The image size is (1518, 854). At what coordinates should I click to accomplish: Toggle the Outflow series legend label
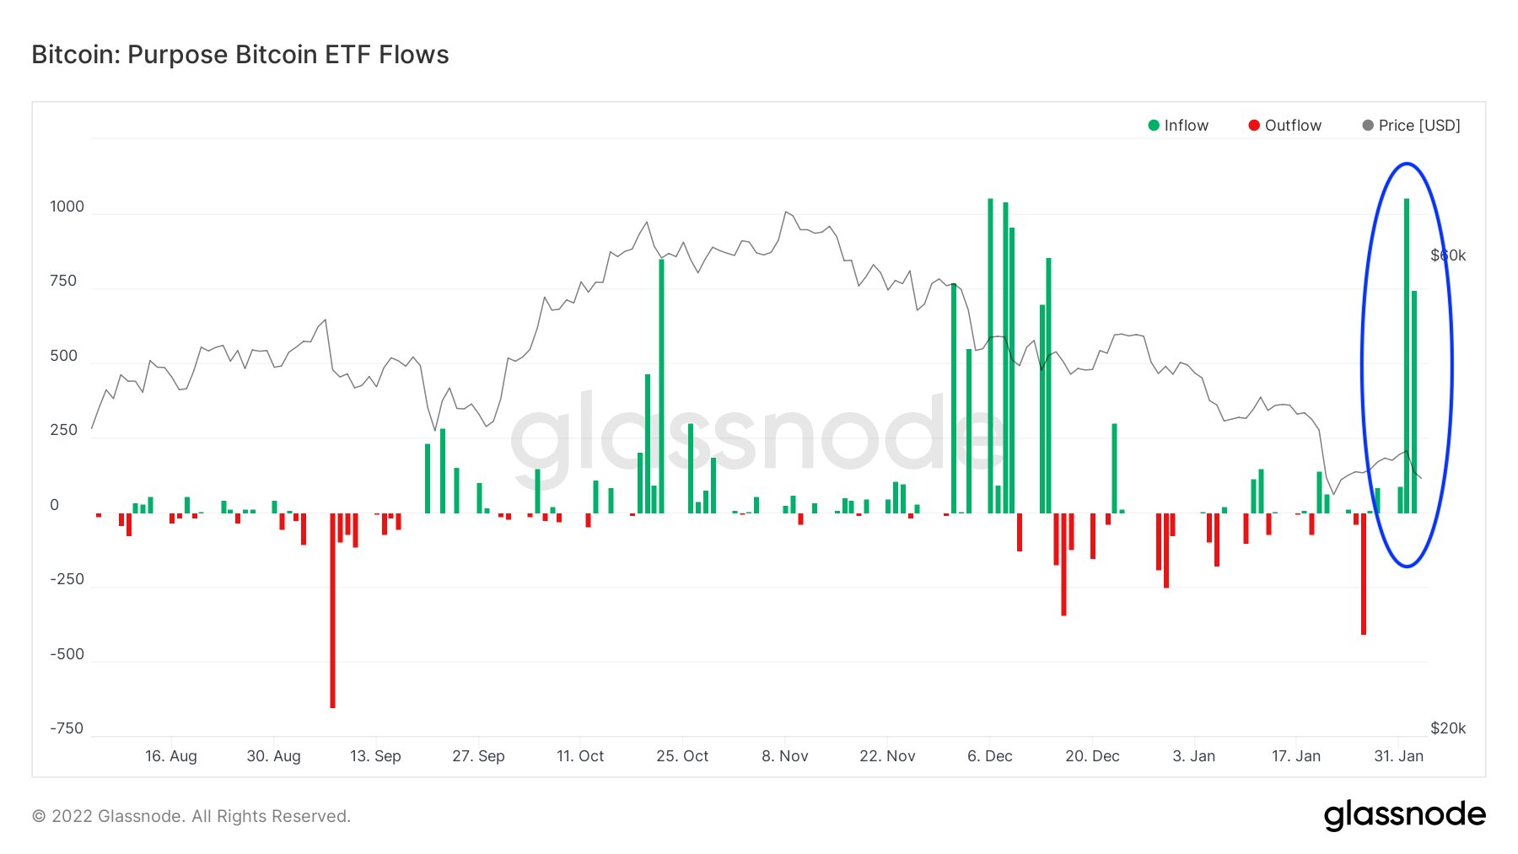click(1293, 126)
